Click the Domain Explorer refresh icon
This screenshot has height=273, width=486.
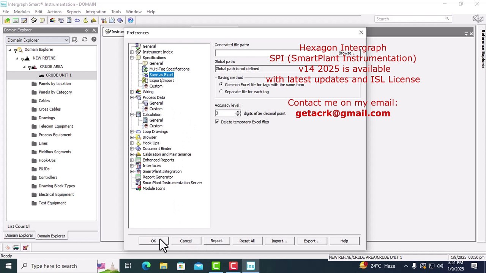pos(85,39)
